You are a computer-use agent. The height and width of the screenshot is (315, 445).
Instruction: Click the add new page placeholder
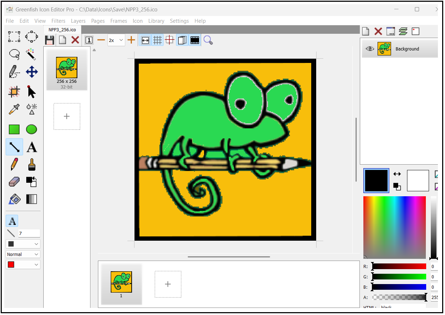coord(67,117)
